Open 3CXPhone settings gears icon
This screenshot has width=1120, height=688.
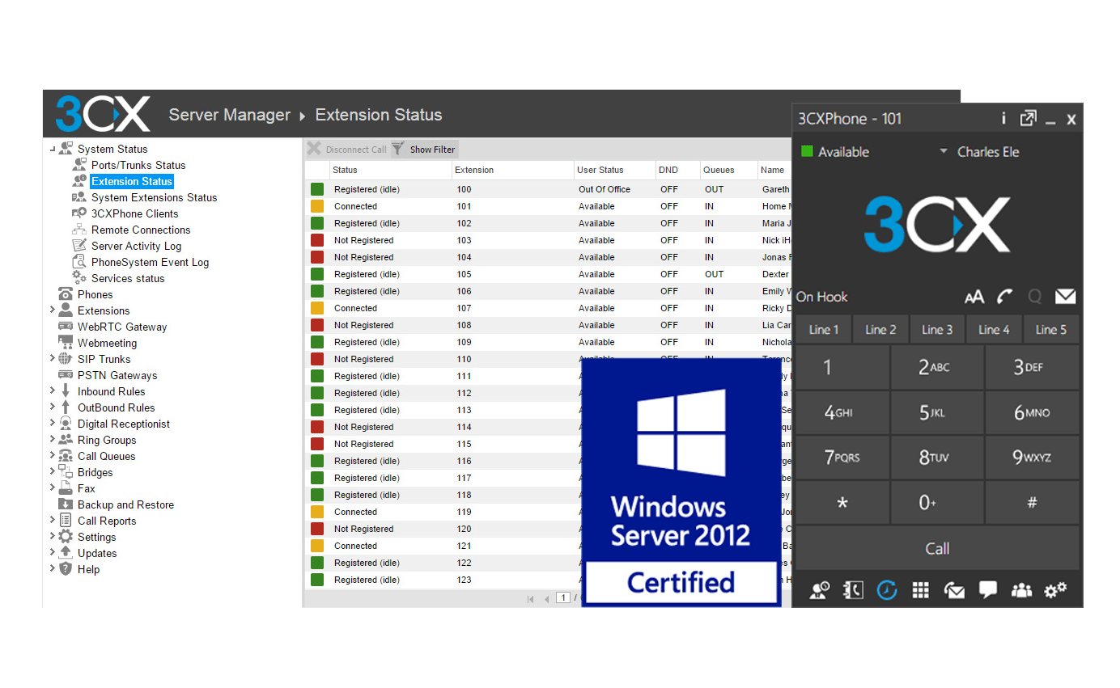click(1055, 590)
